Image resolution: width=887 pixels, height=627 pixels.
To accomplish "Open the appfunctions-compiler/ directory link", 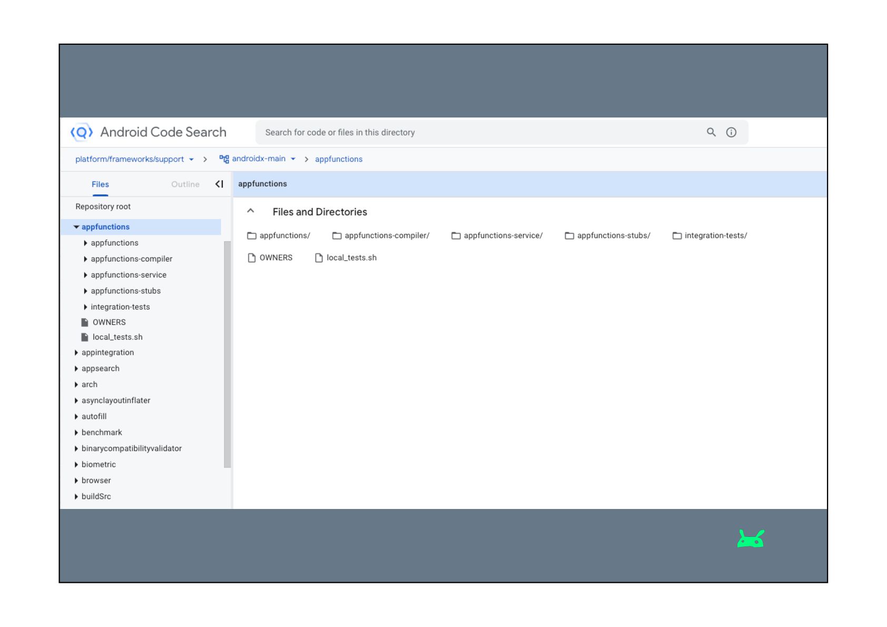I will pyautogui.click(x=387, y=236).
